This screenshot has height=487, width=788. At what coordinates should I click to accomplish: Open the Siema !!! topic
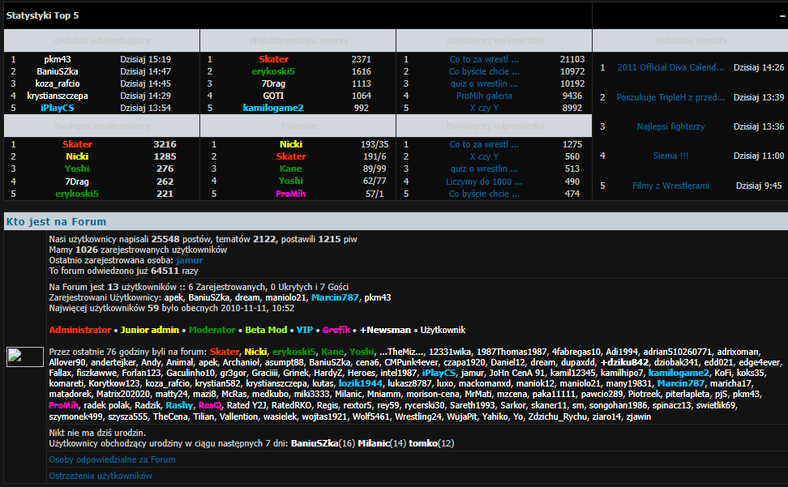pyautogui.click(x=670, y=156)
